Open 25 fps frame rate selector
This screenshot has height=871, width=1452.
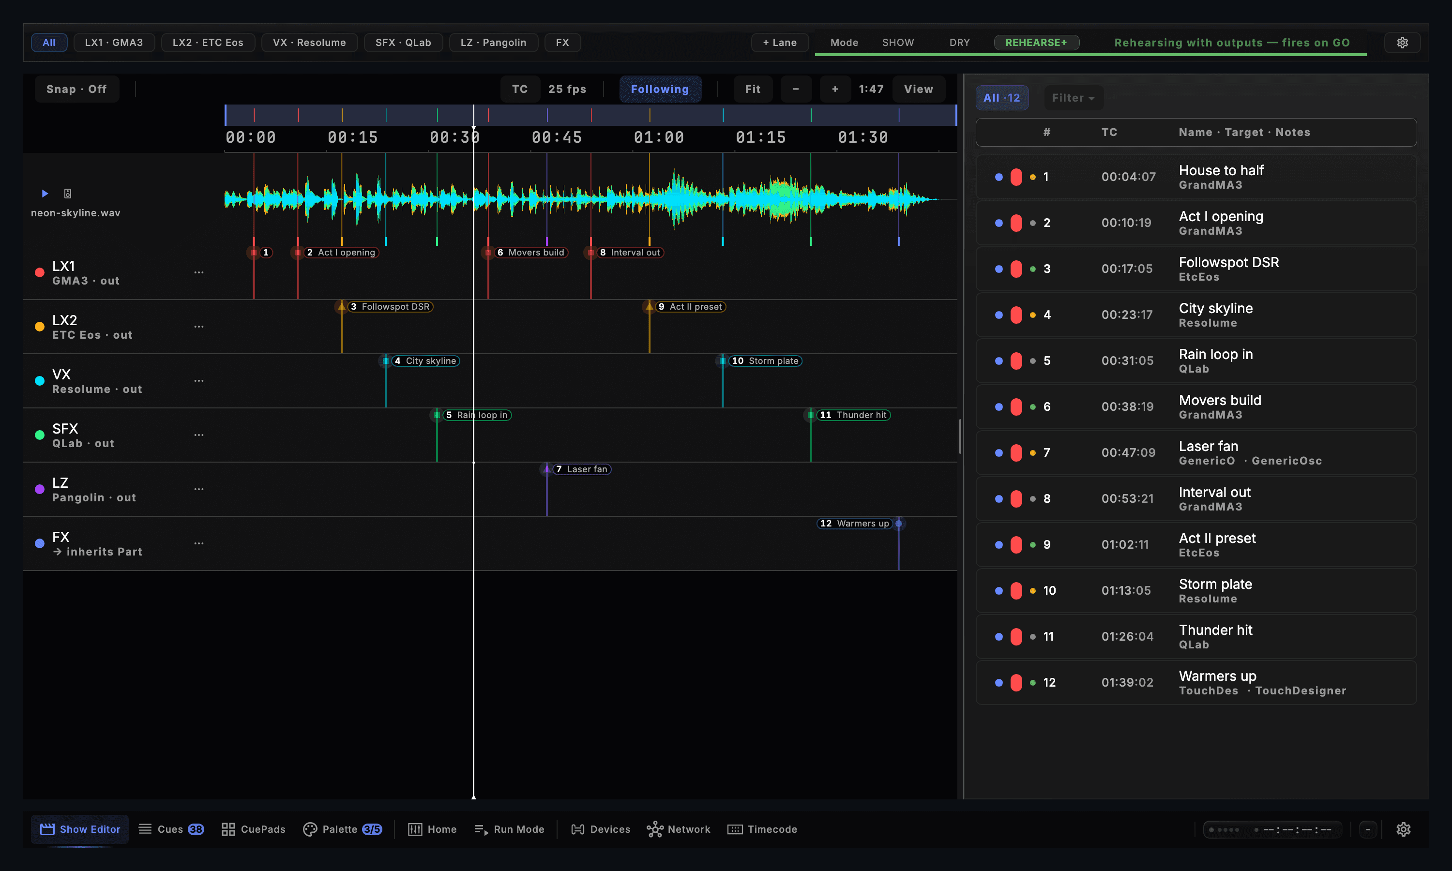[567, 89]
